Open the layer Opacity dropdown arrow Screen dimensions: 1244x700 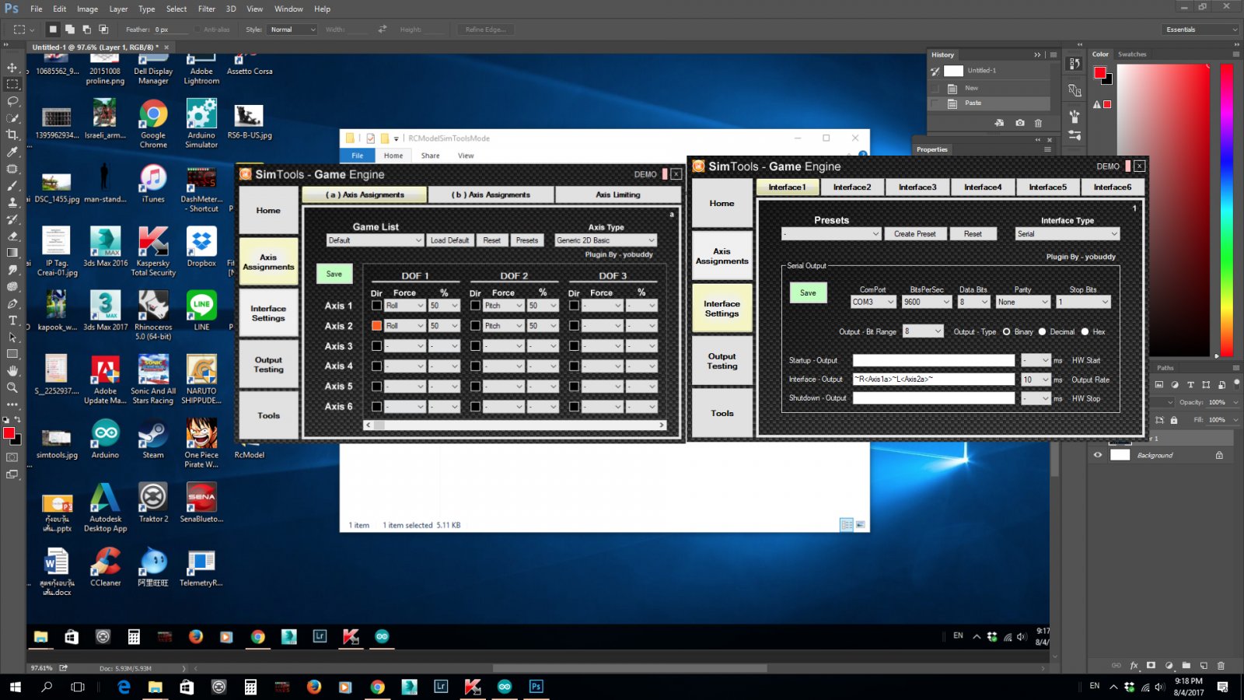(1235, 402)
